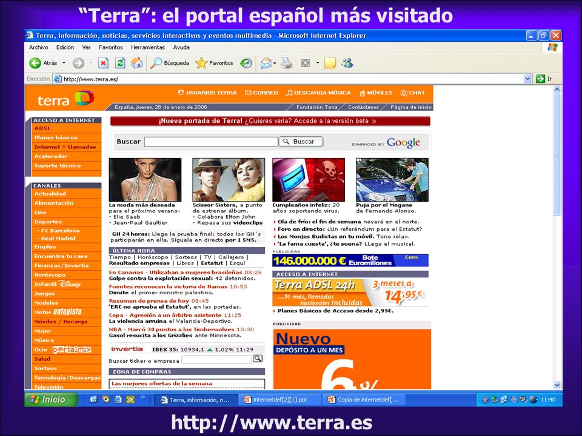Print the page with the printer icon
This screenshot has height=436, width=582.
click(286, 63)
